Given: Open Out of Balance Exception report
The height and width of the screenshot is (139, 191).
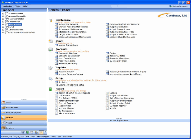Looking at the screenshot, I should [121, 98].
